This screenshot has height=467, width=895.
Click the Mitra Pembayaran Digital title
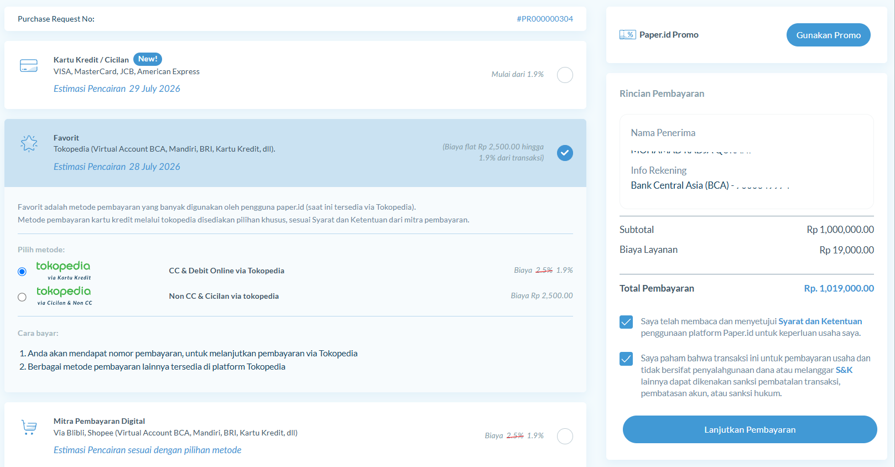[x=100, y=421]
